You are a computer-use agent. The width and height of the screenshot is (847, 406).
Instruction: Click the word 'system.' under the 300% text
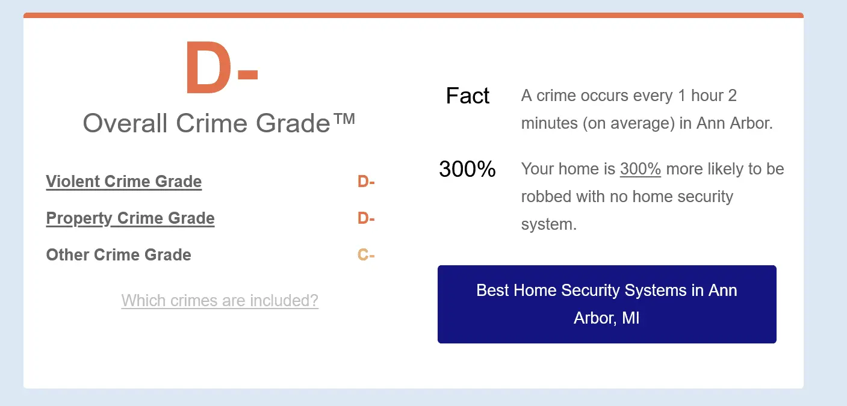[x=548, y=225]
